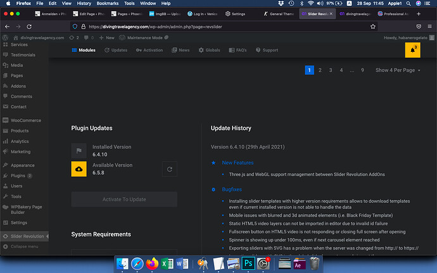The height and width of the screenshot is (273, 437).
Task: Select the Bugfixes heading
Action: (x=232, y=189)
